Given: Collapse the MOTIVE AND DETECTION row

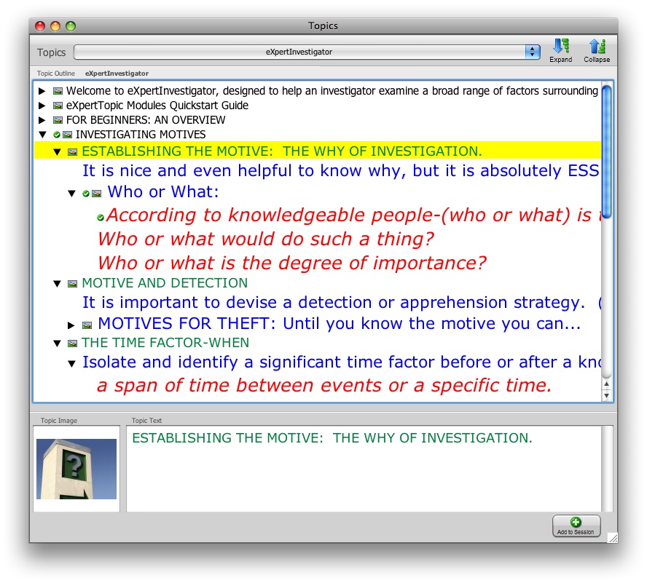Looking at the screenshot, I should [58, 284].
